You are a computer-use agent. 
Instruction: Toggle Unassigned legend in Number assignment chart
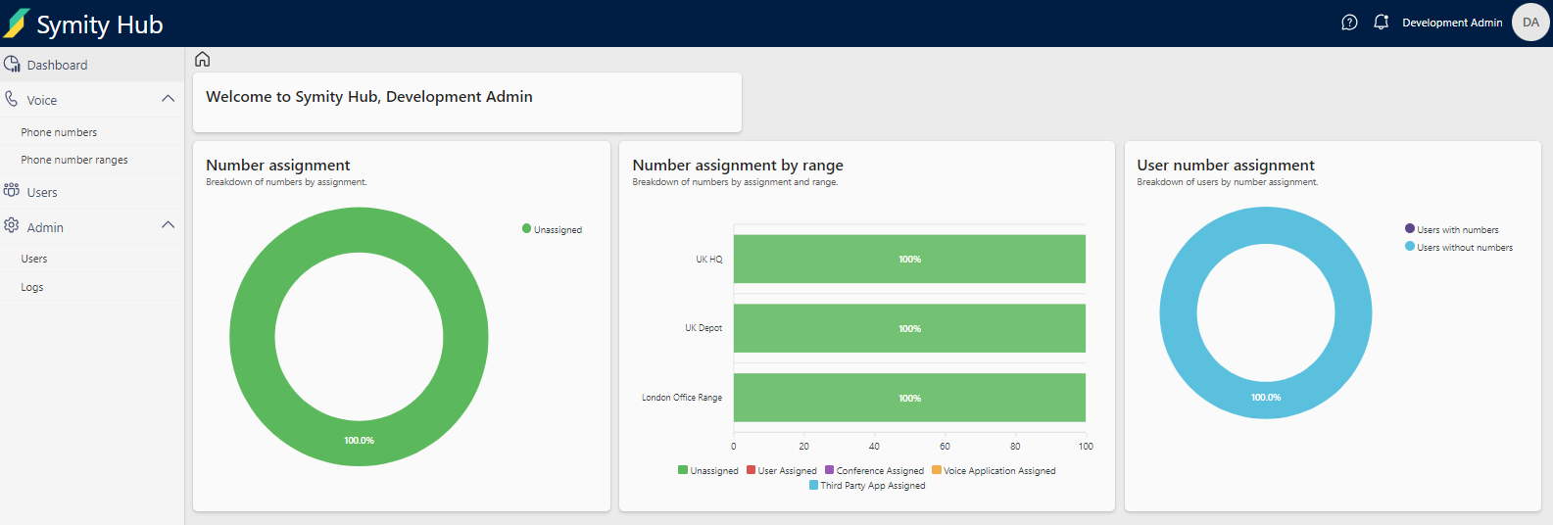[553, 229]
